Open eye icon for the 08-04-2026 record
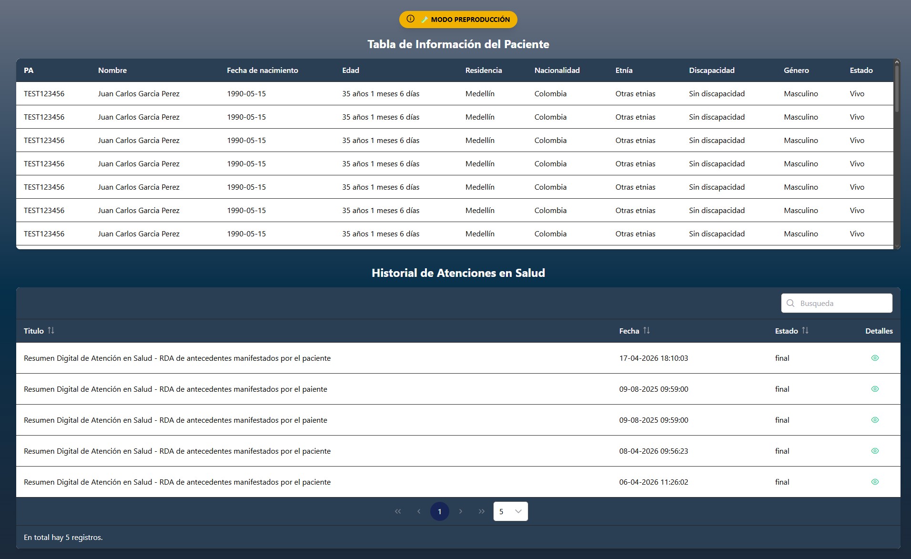 [x=875, y=451]
